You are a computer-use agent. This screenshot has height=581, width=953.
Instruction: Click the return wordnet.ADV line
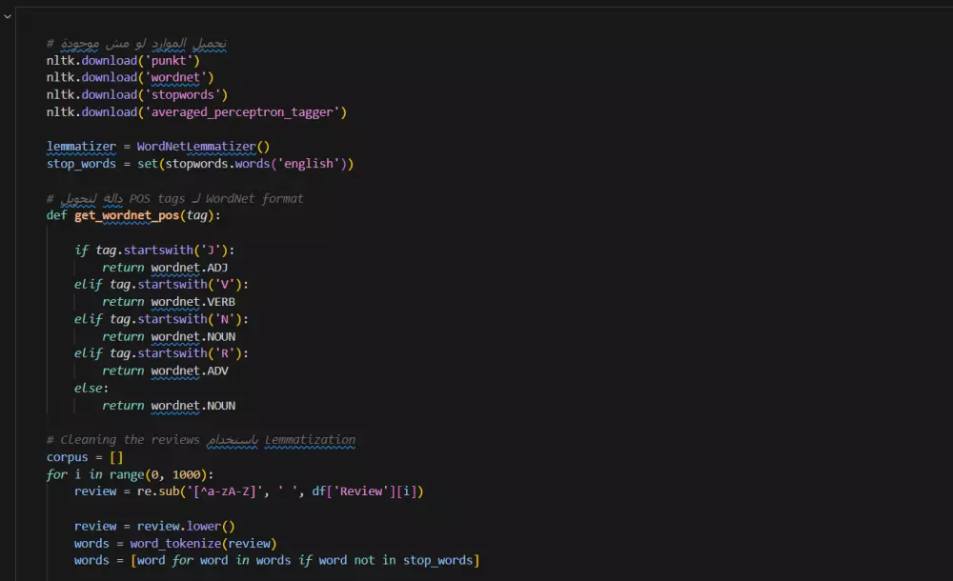pos(165,371)
